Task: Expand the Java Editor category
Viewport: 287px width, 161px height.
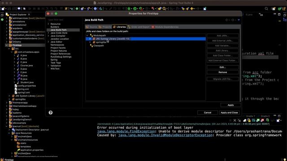Action: [48, 42]
